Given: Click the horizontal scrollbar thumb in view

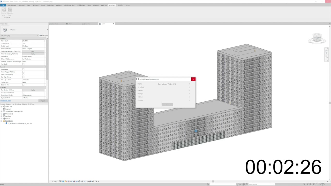Looking at the screenshot, I should click(213, 181).
